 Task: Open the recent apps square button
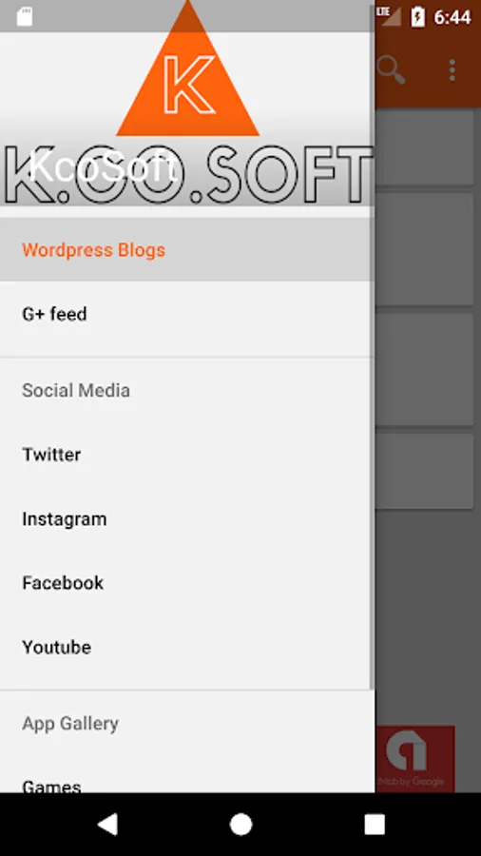click(x=375, y=825)
